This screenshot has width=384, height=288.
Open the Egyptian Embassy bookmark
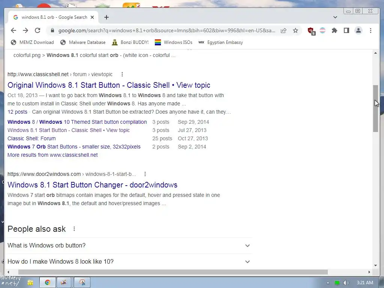coord(220,42)
